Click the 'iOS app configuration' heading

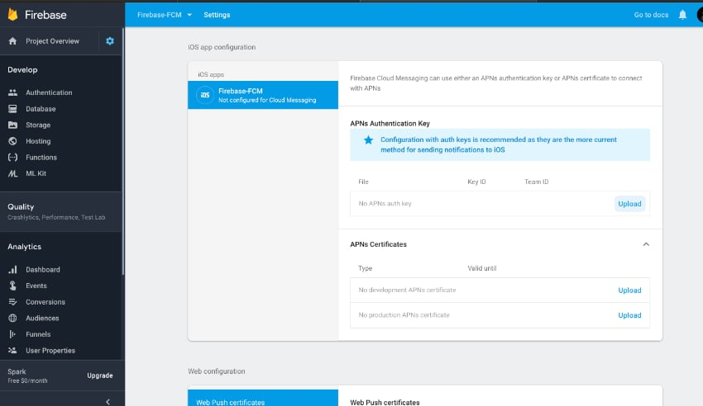click(x=222, y=47)
